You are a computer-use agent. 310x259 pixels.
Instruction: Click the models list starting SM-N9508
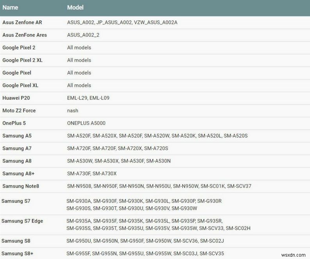(159, 186)
